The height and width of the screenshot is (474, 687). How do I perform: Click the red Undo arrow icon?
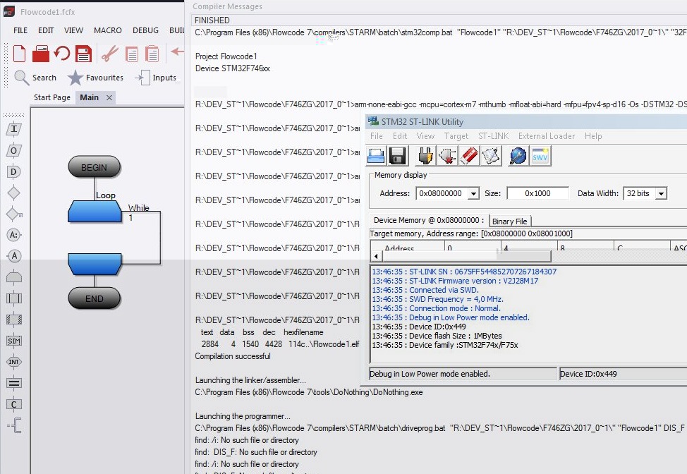point(62,54)
